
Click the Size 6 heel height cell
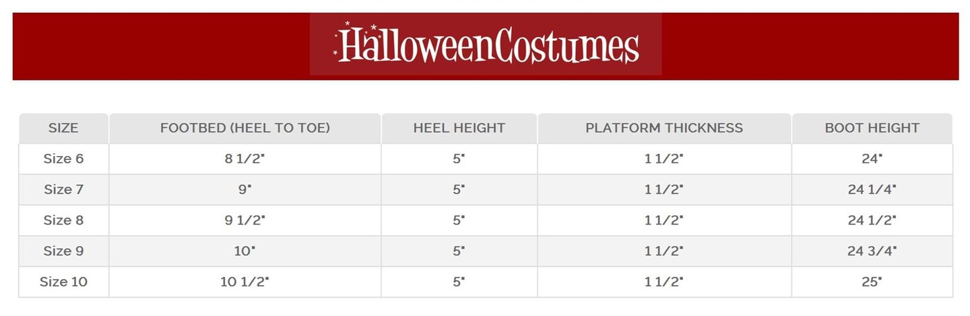(x=459, y=159)
